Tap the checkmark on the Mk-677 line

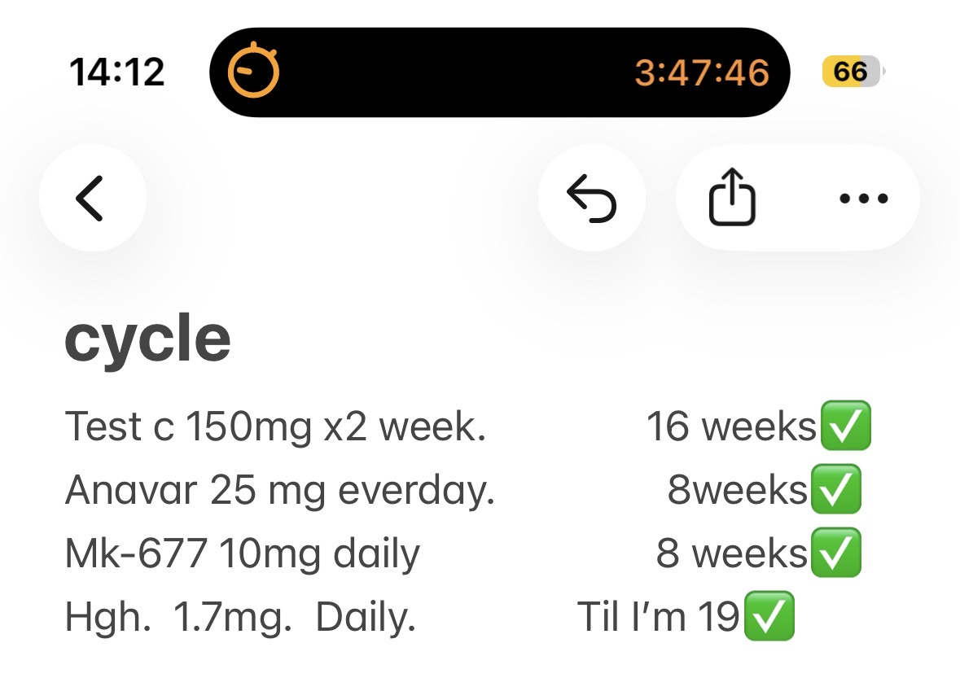pyautogui.click(x=836, y=553)
